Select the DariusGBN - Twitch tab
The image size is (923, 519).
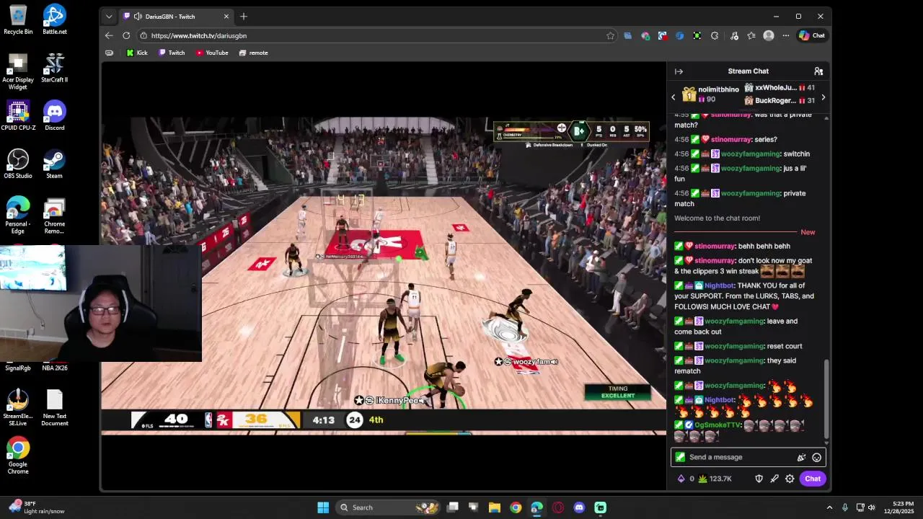click(x=175, y=17)
